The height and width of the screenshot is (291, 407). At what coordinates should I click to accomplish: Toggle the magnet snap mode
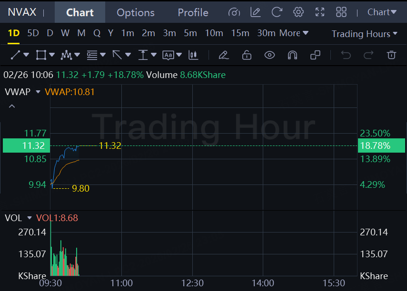(x=292, y=55)
